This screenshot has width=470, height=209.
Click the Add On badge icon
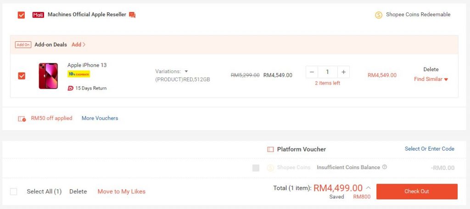[x=23, y=45]
